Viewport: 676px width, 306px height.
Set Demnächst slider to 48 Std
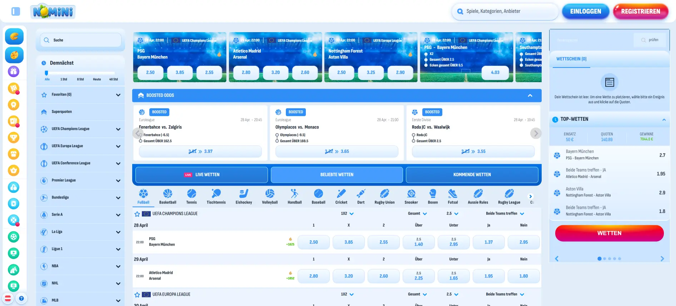point(113,79)
